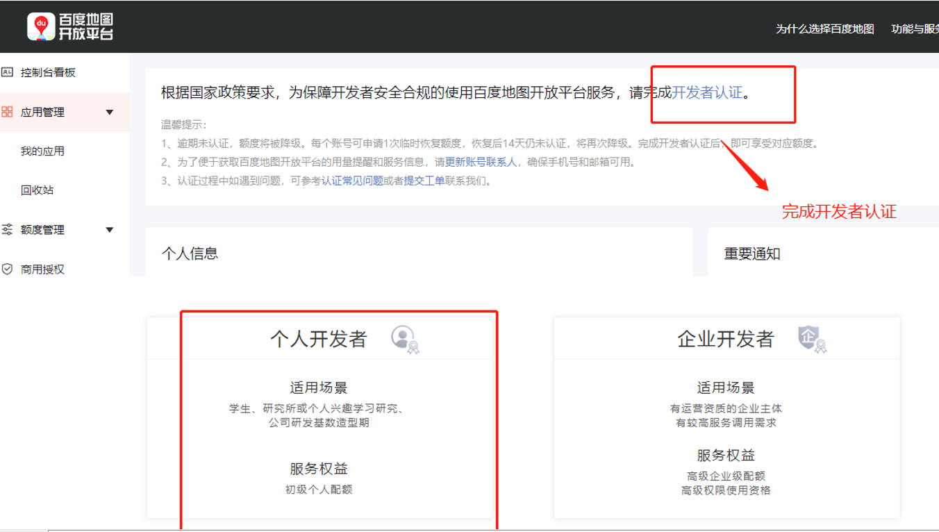Select the 企业开发者 card title
The width and height of the screenshot is (939, 532).
725,339
